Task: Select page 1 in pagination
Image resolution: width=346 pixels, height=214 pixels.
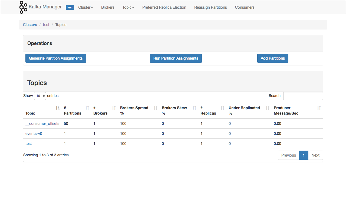Action: point(304,155)
